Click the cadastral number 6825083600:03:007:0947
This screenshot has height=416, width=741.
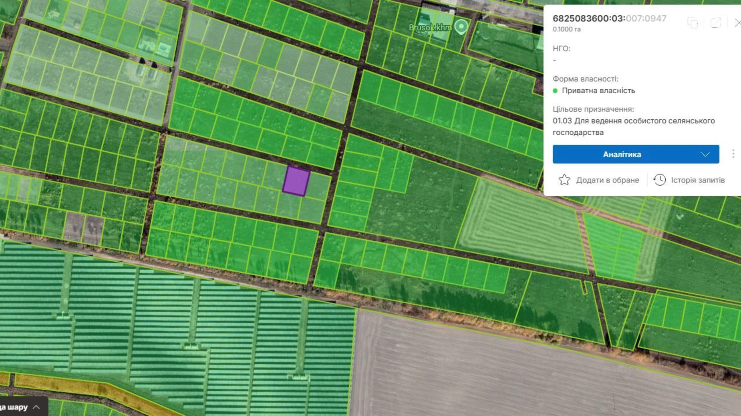tap(609, 18)
